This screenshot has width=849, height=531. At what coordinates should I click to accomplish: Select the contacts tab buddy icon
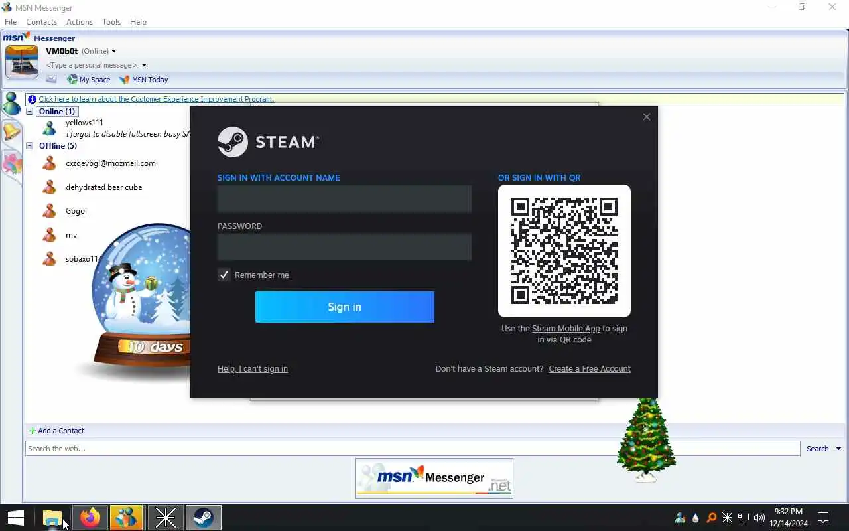tap(12, 104)
